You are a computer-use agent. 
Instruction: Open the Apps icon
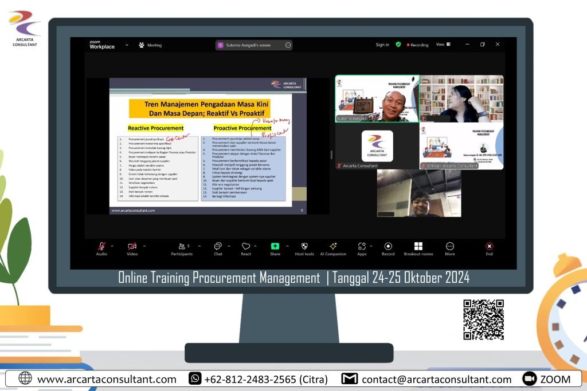coord(362,247)
